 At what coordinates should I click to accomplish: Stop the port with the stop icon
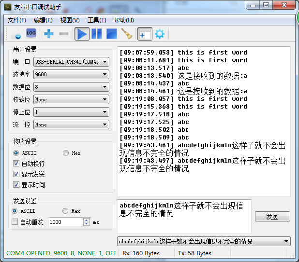pyautogui.click(x=112, y=34)
